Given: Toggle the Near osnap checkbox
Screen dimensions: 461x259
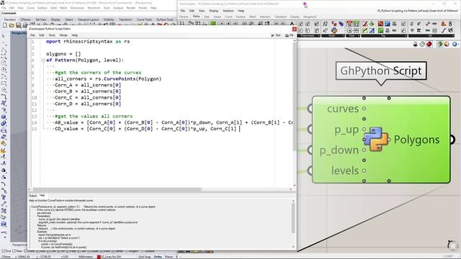Looking at the screenshot, I should (14, 251).
